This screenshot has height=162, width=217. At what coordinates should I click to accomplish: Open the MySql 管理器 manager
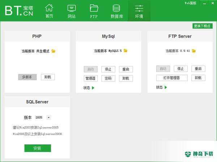point(91,78)
